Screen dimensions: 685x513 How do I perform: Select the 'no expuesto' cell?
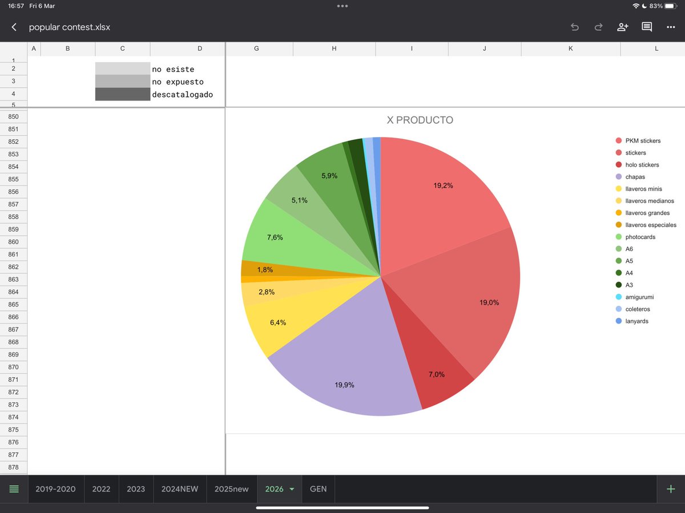[188, 82]
